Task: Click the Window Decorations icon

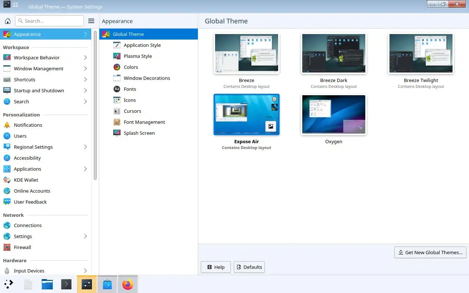Action: tap(117, 78)
